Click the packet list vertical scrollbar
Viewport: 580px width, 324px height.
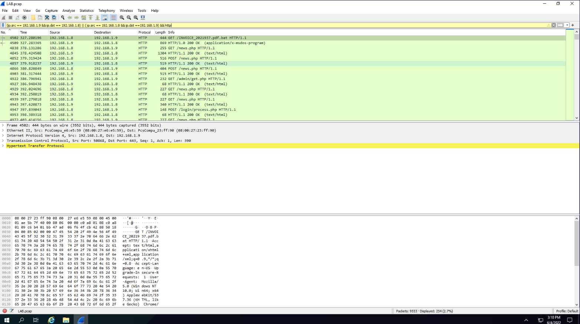pyautogui.click(x=576, y=74)
